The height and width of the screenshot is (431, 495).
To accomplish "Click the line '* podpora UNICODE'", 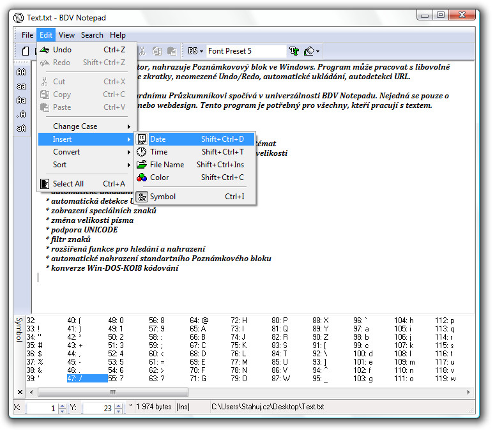I will coord(82,230).
